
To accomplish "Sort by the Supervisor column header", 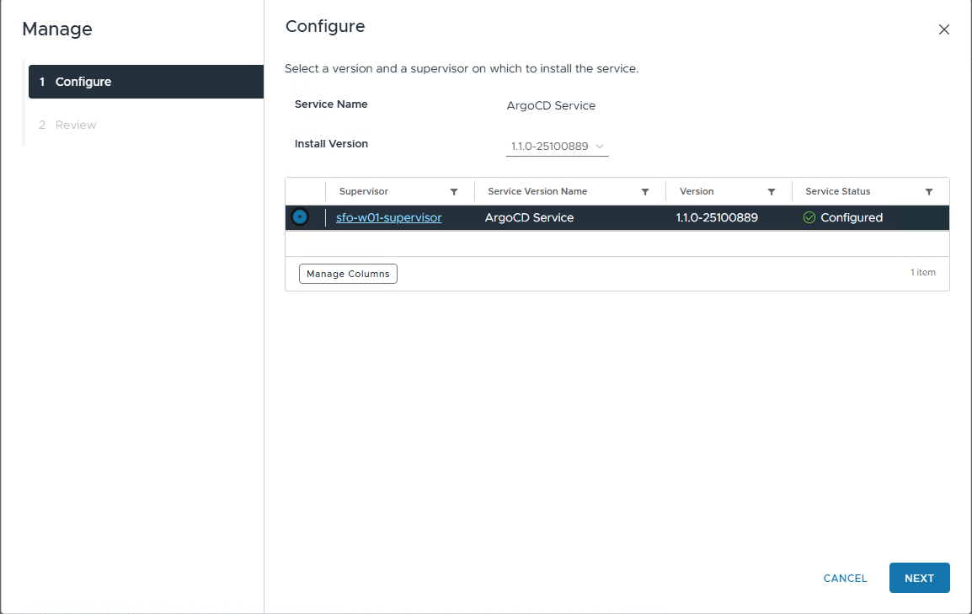I will pos(364,192).
